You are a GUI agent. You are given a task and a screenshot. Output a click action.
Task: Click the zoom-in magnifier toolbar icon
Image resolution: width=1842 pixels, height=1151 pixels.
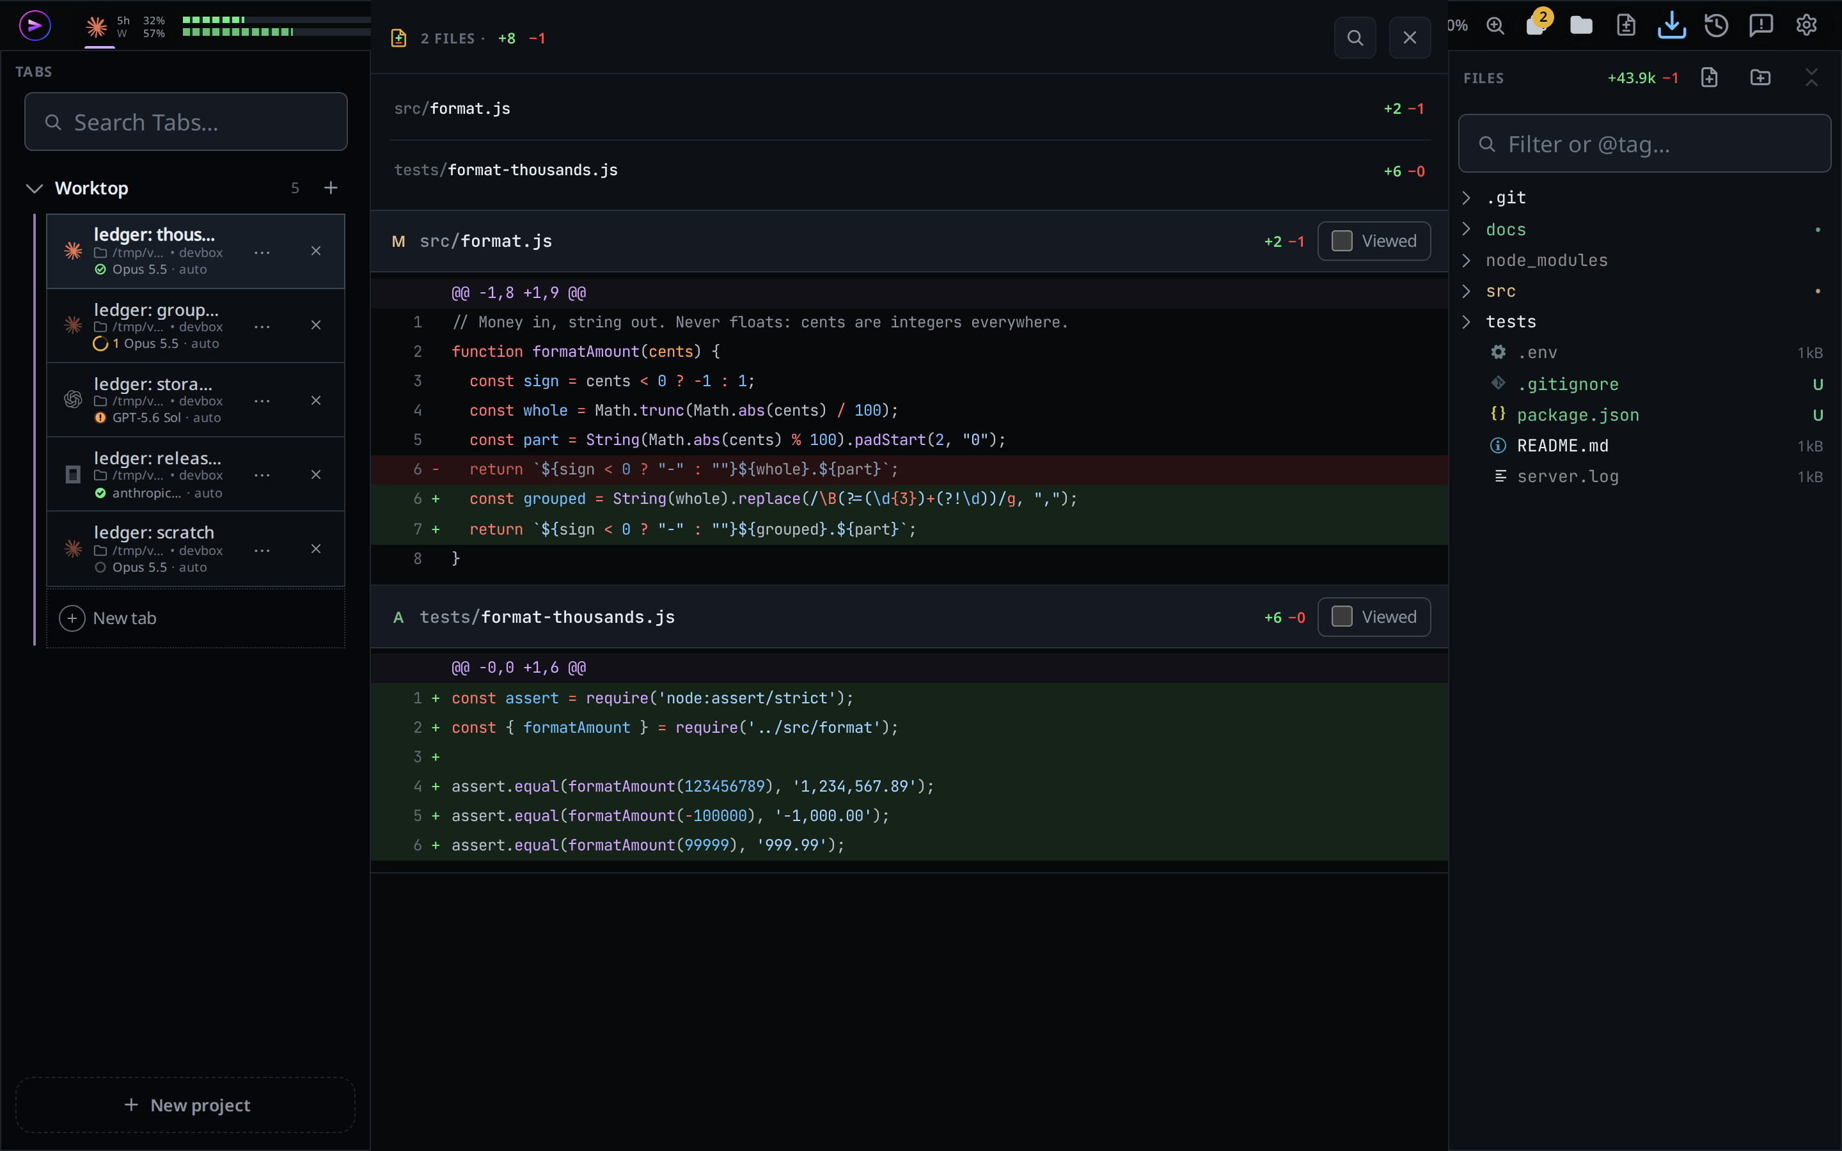pyautogui.click(x=1495, y=26)
